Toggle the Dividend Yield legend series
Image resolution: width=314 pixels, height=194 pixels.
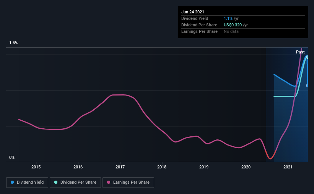(x=28, y=183)
